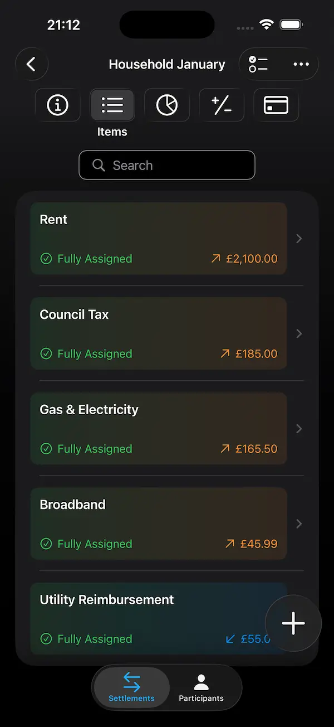Viewport: 334px width, 727px height.
Task: Tap the Participants person icon
Action: click(201, 680)
